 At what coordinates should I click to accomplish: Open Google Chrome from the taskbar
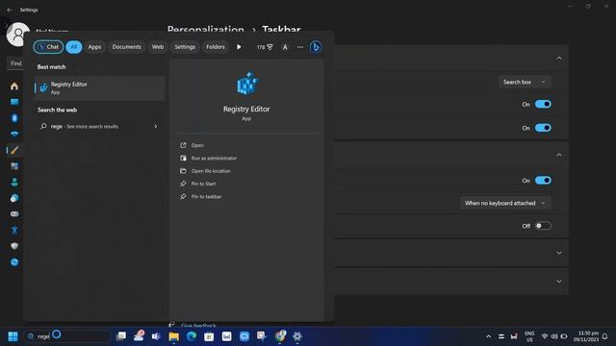[280, 335]
